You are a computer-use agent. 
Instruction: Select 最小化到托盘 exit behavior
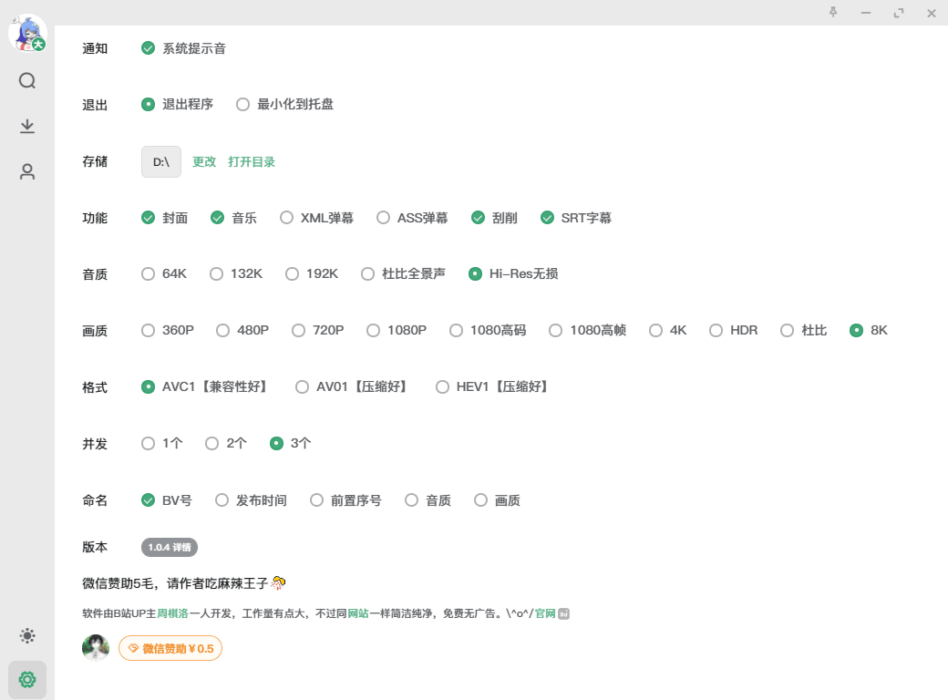(x=242, y=104)
